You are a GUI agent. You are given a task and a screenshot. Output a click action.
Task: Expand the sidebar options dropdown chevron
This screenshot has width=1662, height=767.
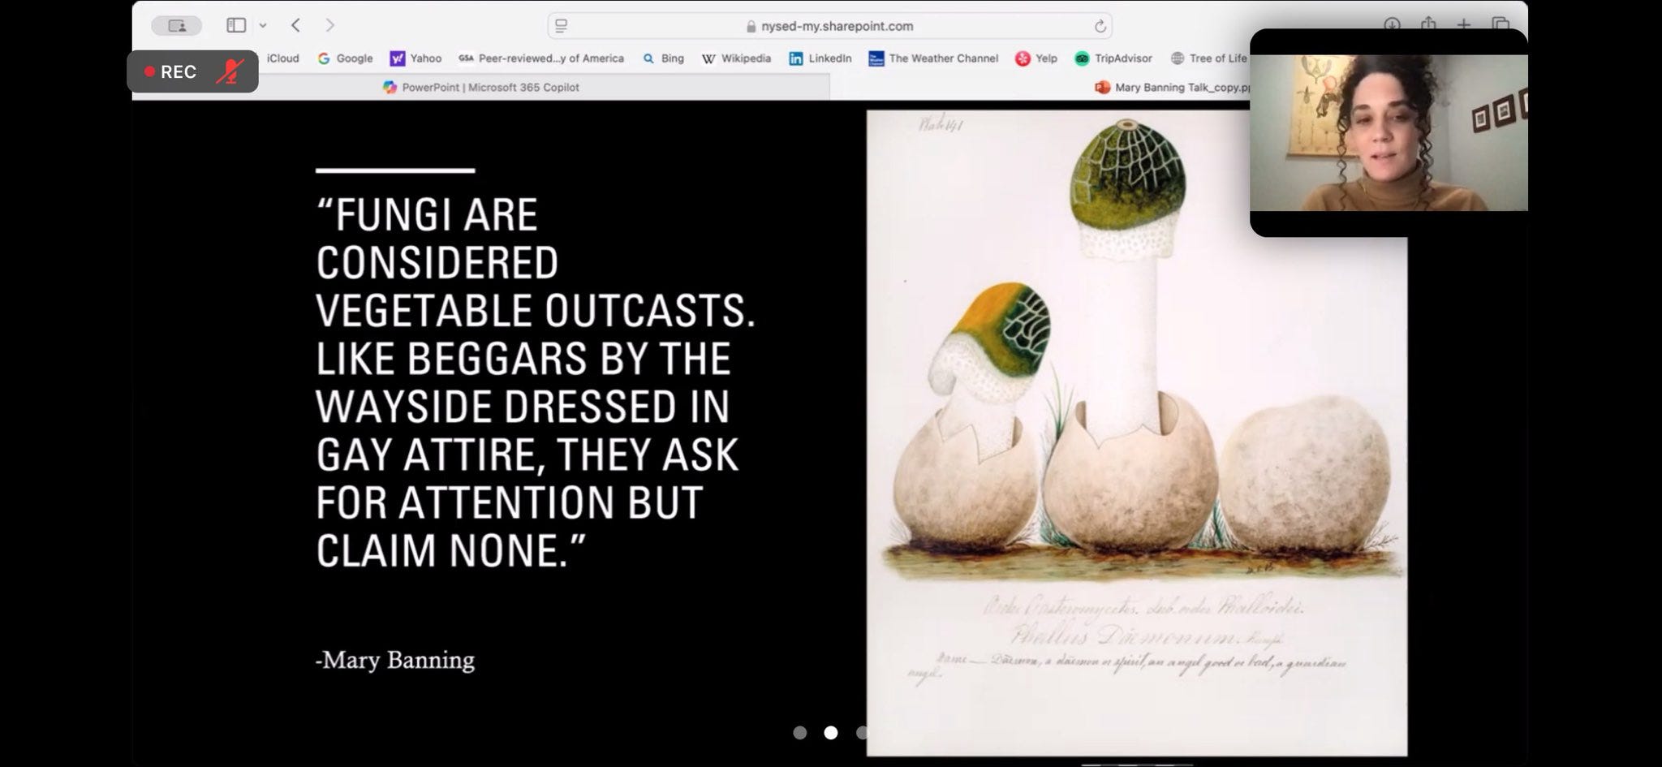point(263,26)
